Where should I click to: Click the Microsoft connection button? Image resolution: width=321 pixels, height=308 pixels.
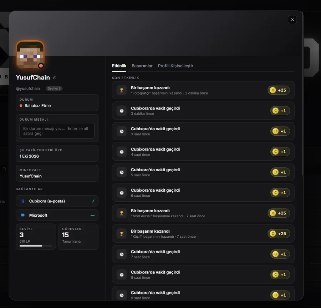tap(57, 215)
